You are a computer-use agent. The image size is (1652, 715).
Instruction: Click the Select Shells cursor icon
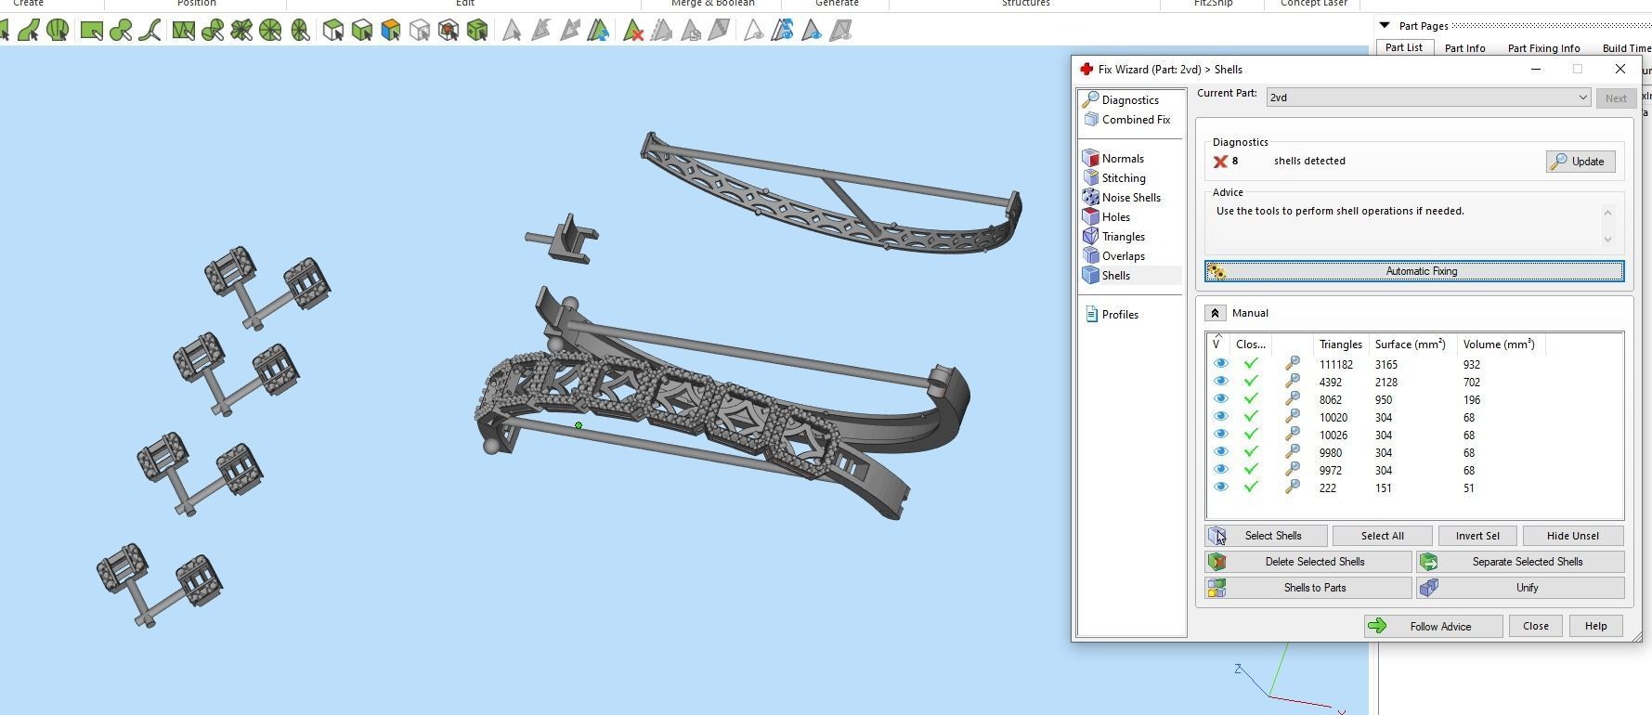1216,536
